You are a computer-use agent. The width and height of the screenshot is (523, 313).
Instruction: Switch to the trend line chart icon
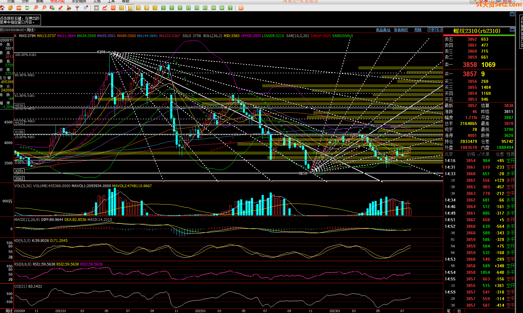(105, 8)
